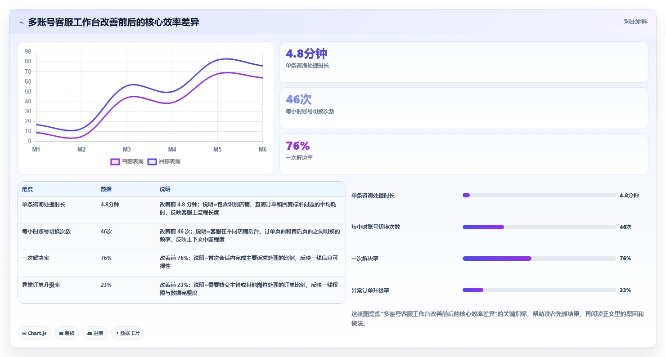Viewport: 666px width, 357px height.
Task: Click the 说明 column header
Action: [x=165, y=189]
